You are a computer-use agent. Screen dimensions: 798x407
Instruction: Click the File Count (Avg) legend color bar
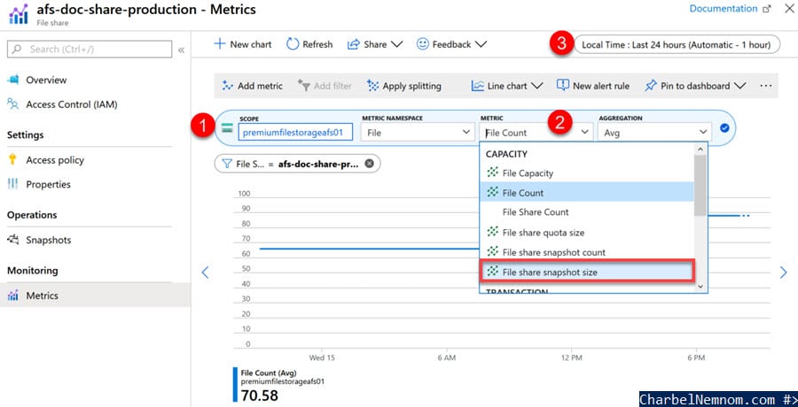pyautogui.click(x=235, y=384)
